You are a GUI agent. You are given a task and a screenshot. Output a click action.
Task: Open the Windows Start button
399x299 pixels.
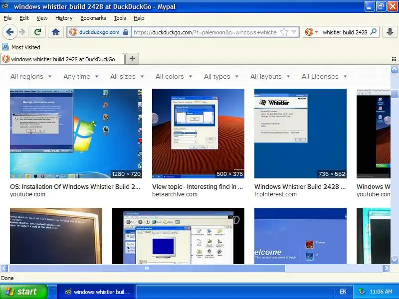coord(24,292)
